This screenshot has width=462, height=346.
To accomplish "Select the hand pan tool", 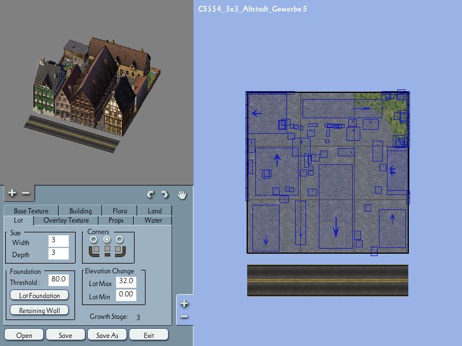I will point(182,194).
